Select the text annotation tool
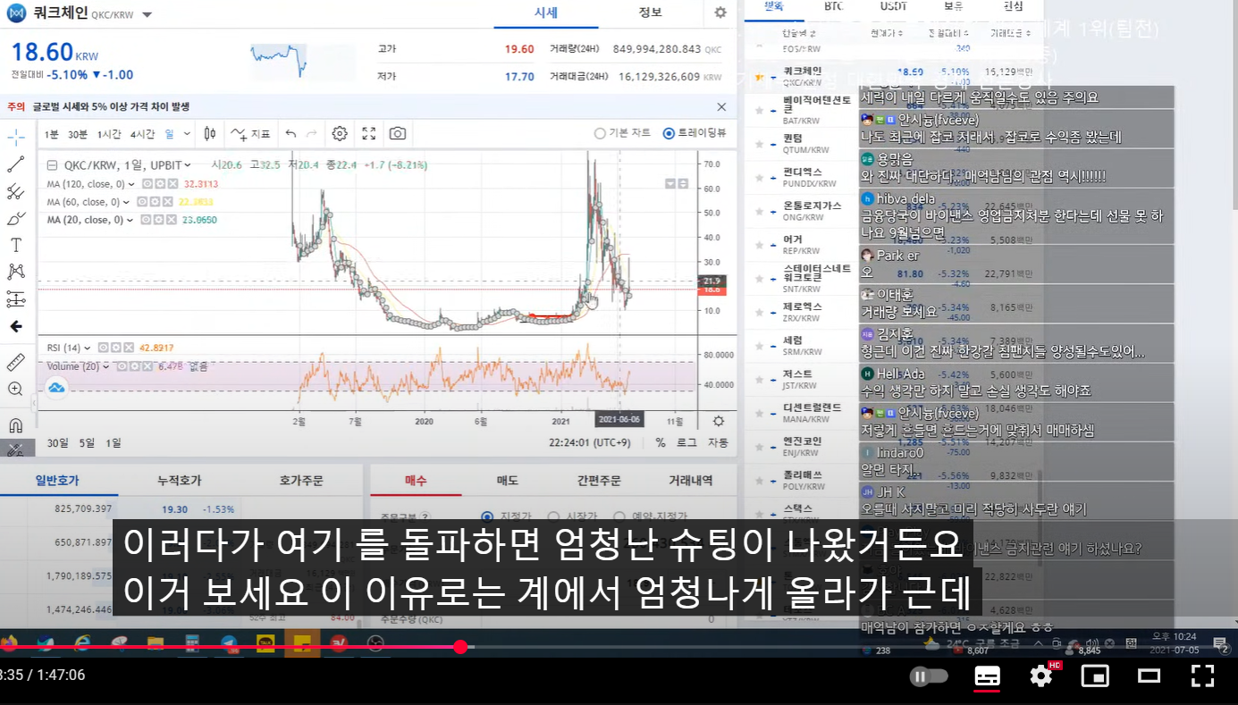Image resolution: width=1238 pixels, height=705 pixels. (16, 245)
